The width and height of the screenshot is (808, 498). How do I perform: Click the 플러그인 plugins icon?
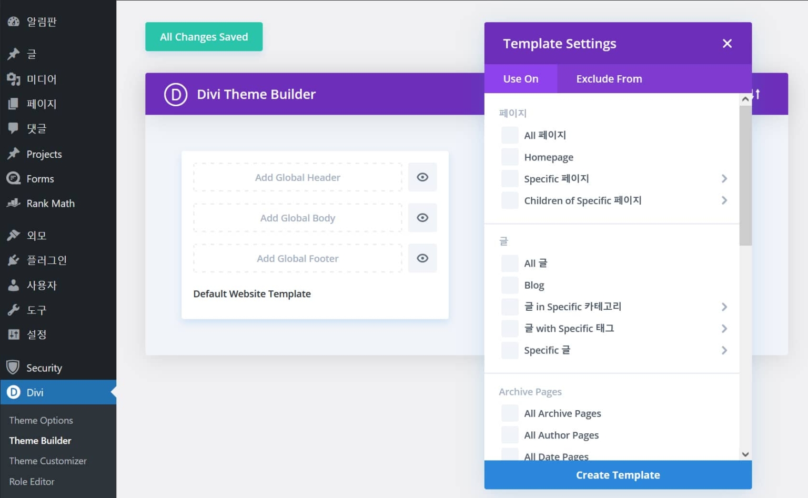14,260
